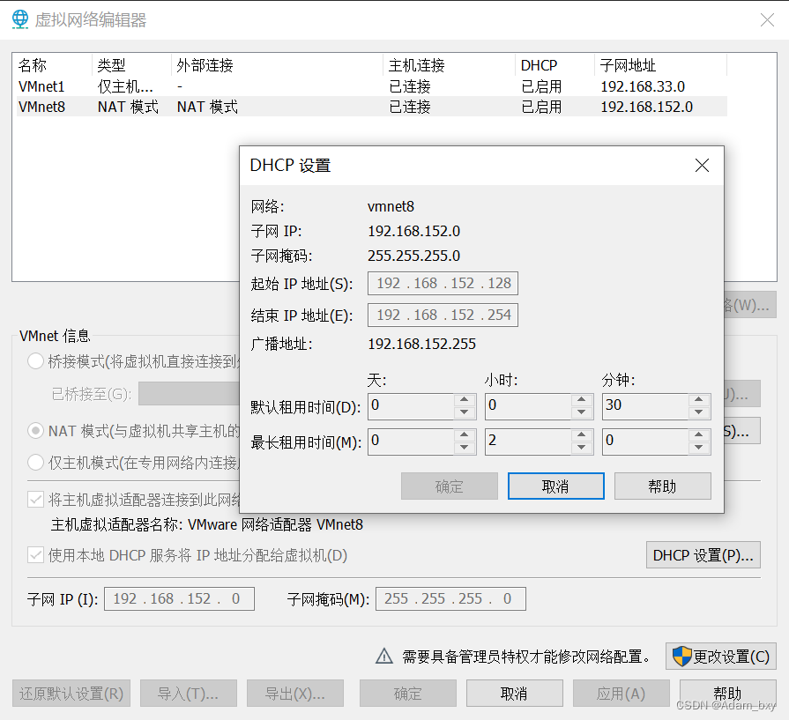
Task: Decrease default lease 分钟 value with down arrow
Action: point(699,412)
